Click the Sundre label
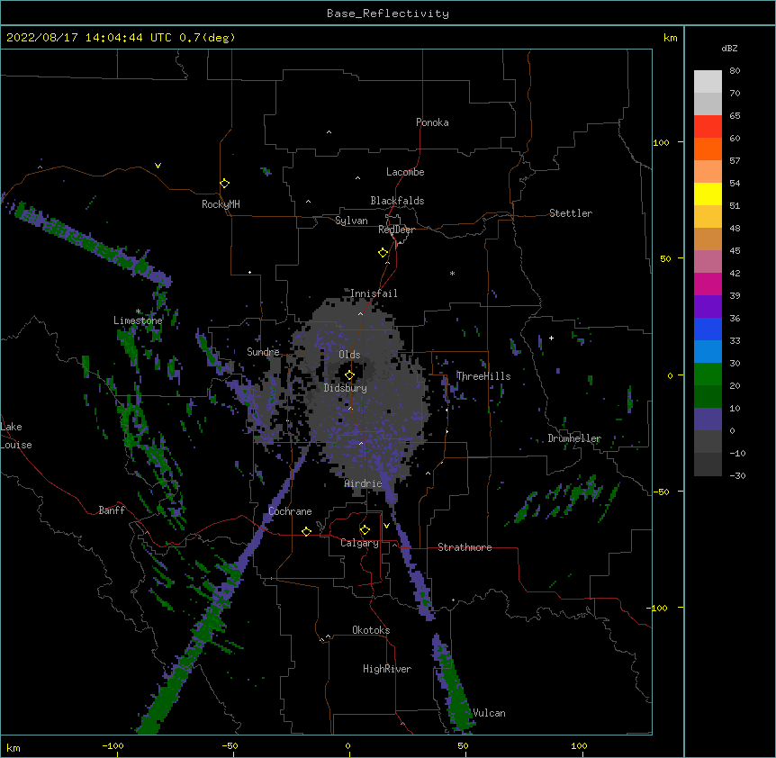The width and height of the screenshot is (776, 758). tap(263, 352)
